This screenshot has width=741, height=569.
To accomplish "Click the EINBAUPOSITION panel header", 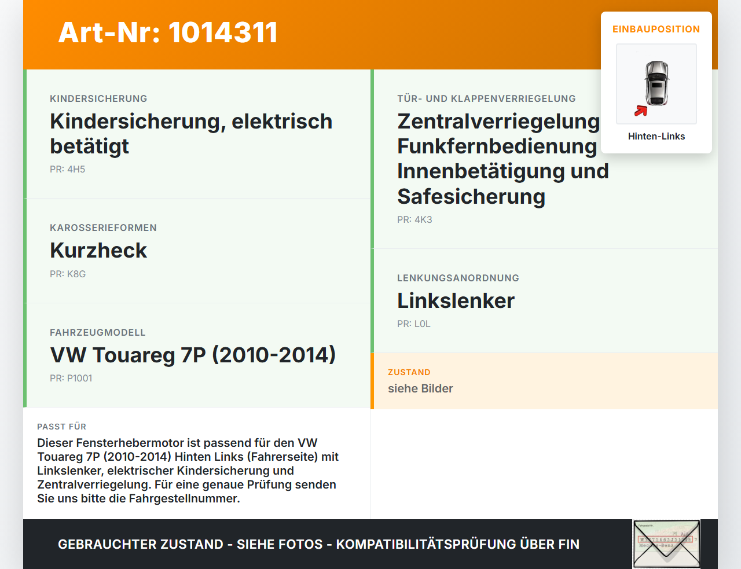I will (x=656, y=29).
